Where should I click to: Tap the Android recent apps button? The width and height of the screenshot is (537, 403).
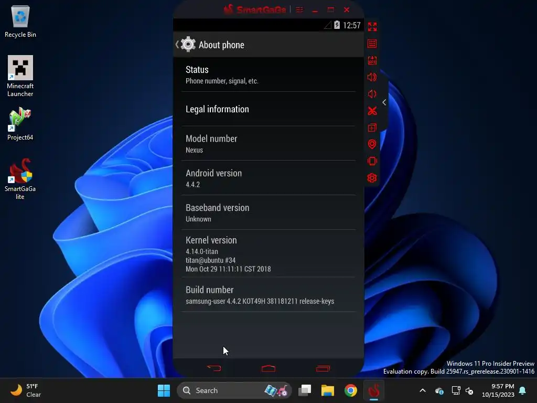click(323, 368)
